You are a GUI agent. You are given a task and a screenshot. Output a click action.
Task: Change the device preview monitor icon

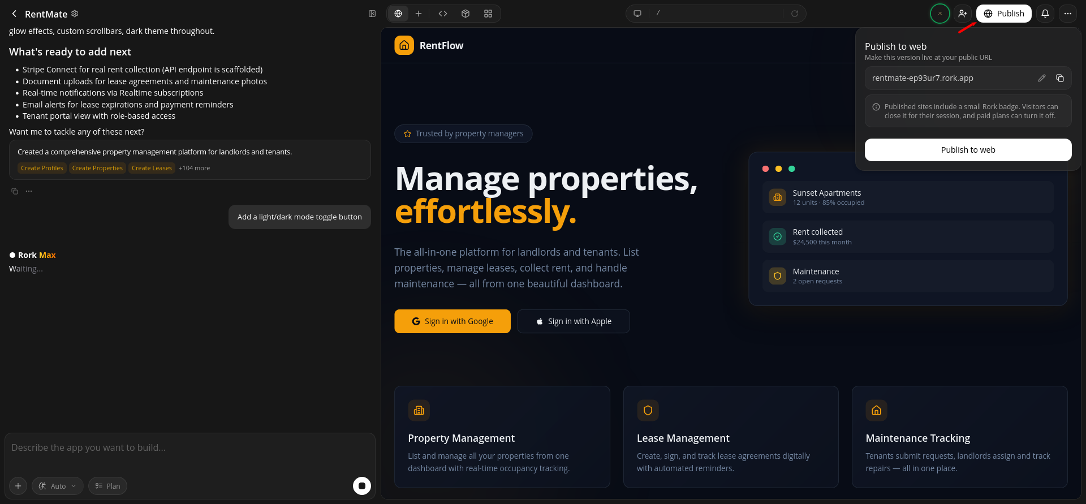637,14
